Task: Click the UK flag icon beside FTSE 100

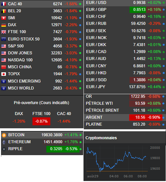Action: tap(4, 32)
